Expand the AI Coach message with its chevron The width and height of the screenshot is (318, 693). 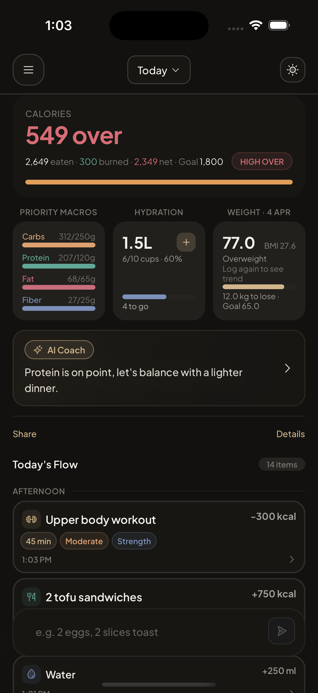click(287, 368)
